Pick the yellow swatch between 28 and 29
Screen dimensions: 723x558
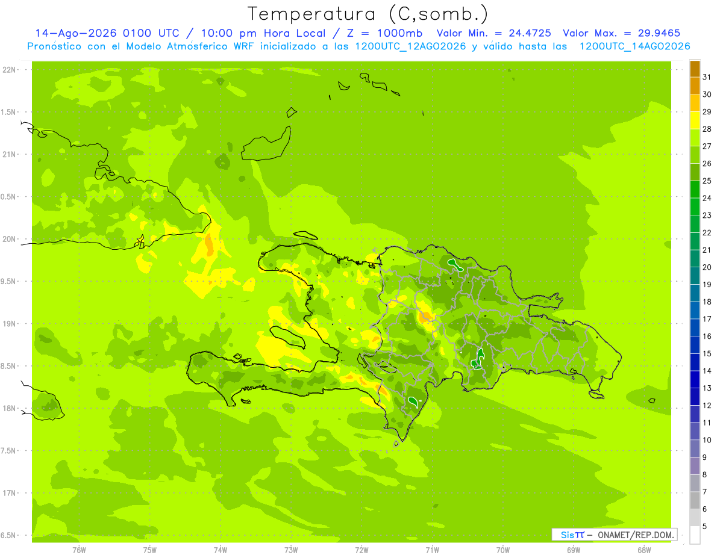click(695, 120)
